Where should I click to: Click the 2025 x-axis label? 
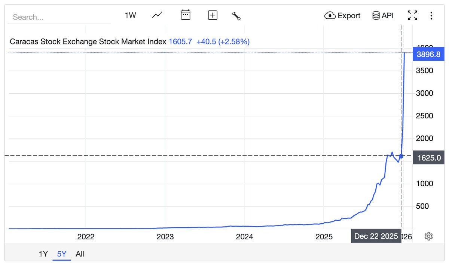point(324,236)
